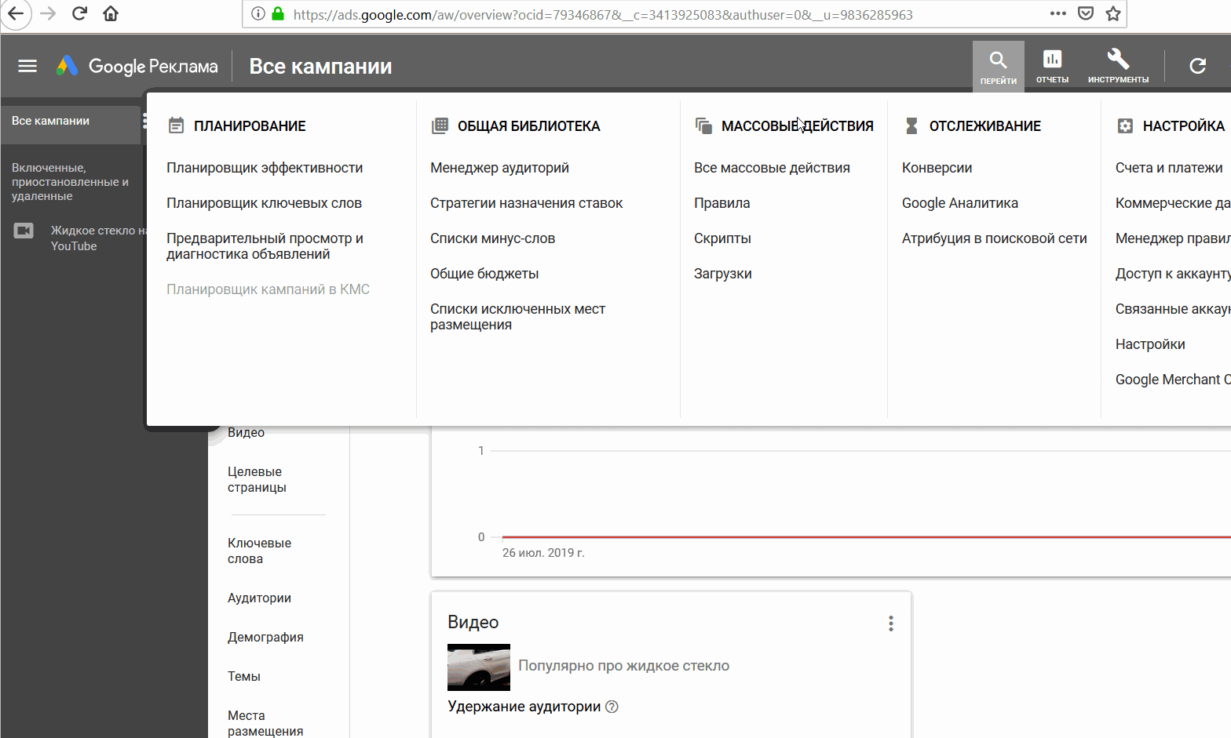Open Предварительный просмотр и диагностика объявлений
1231x738 pixels.
coord(265,246)
